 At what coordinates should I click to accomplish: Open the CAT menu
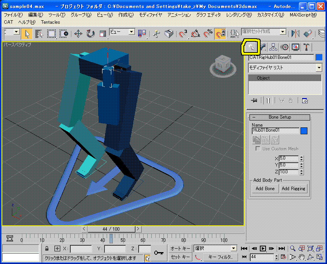pos(8,22)
